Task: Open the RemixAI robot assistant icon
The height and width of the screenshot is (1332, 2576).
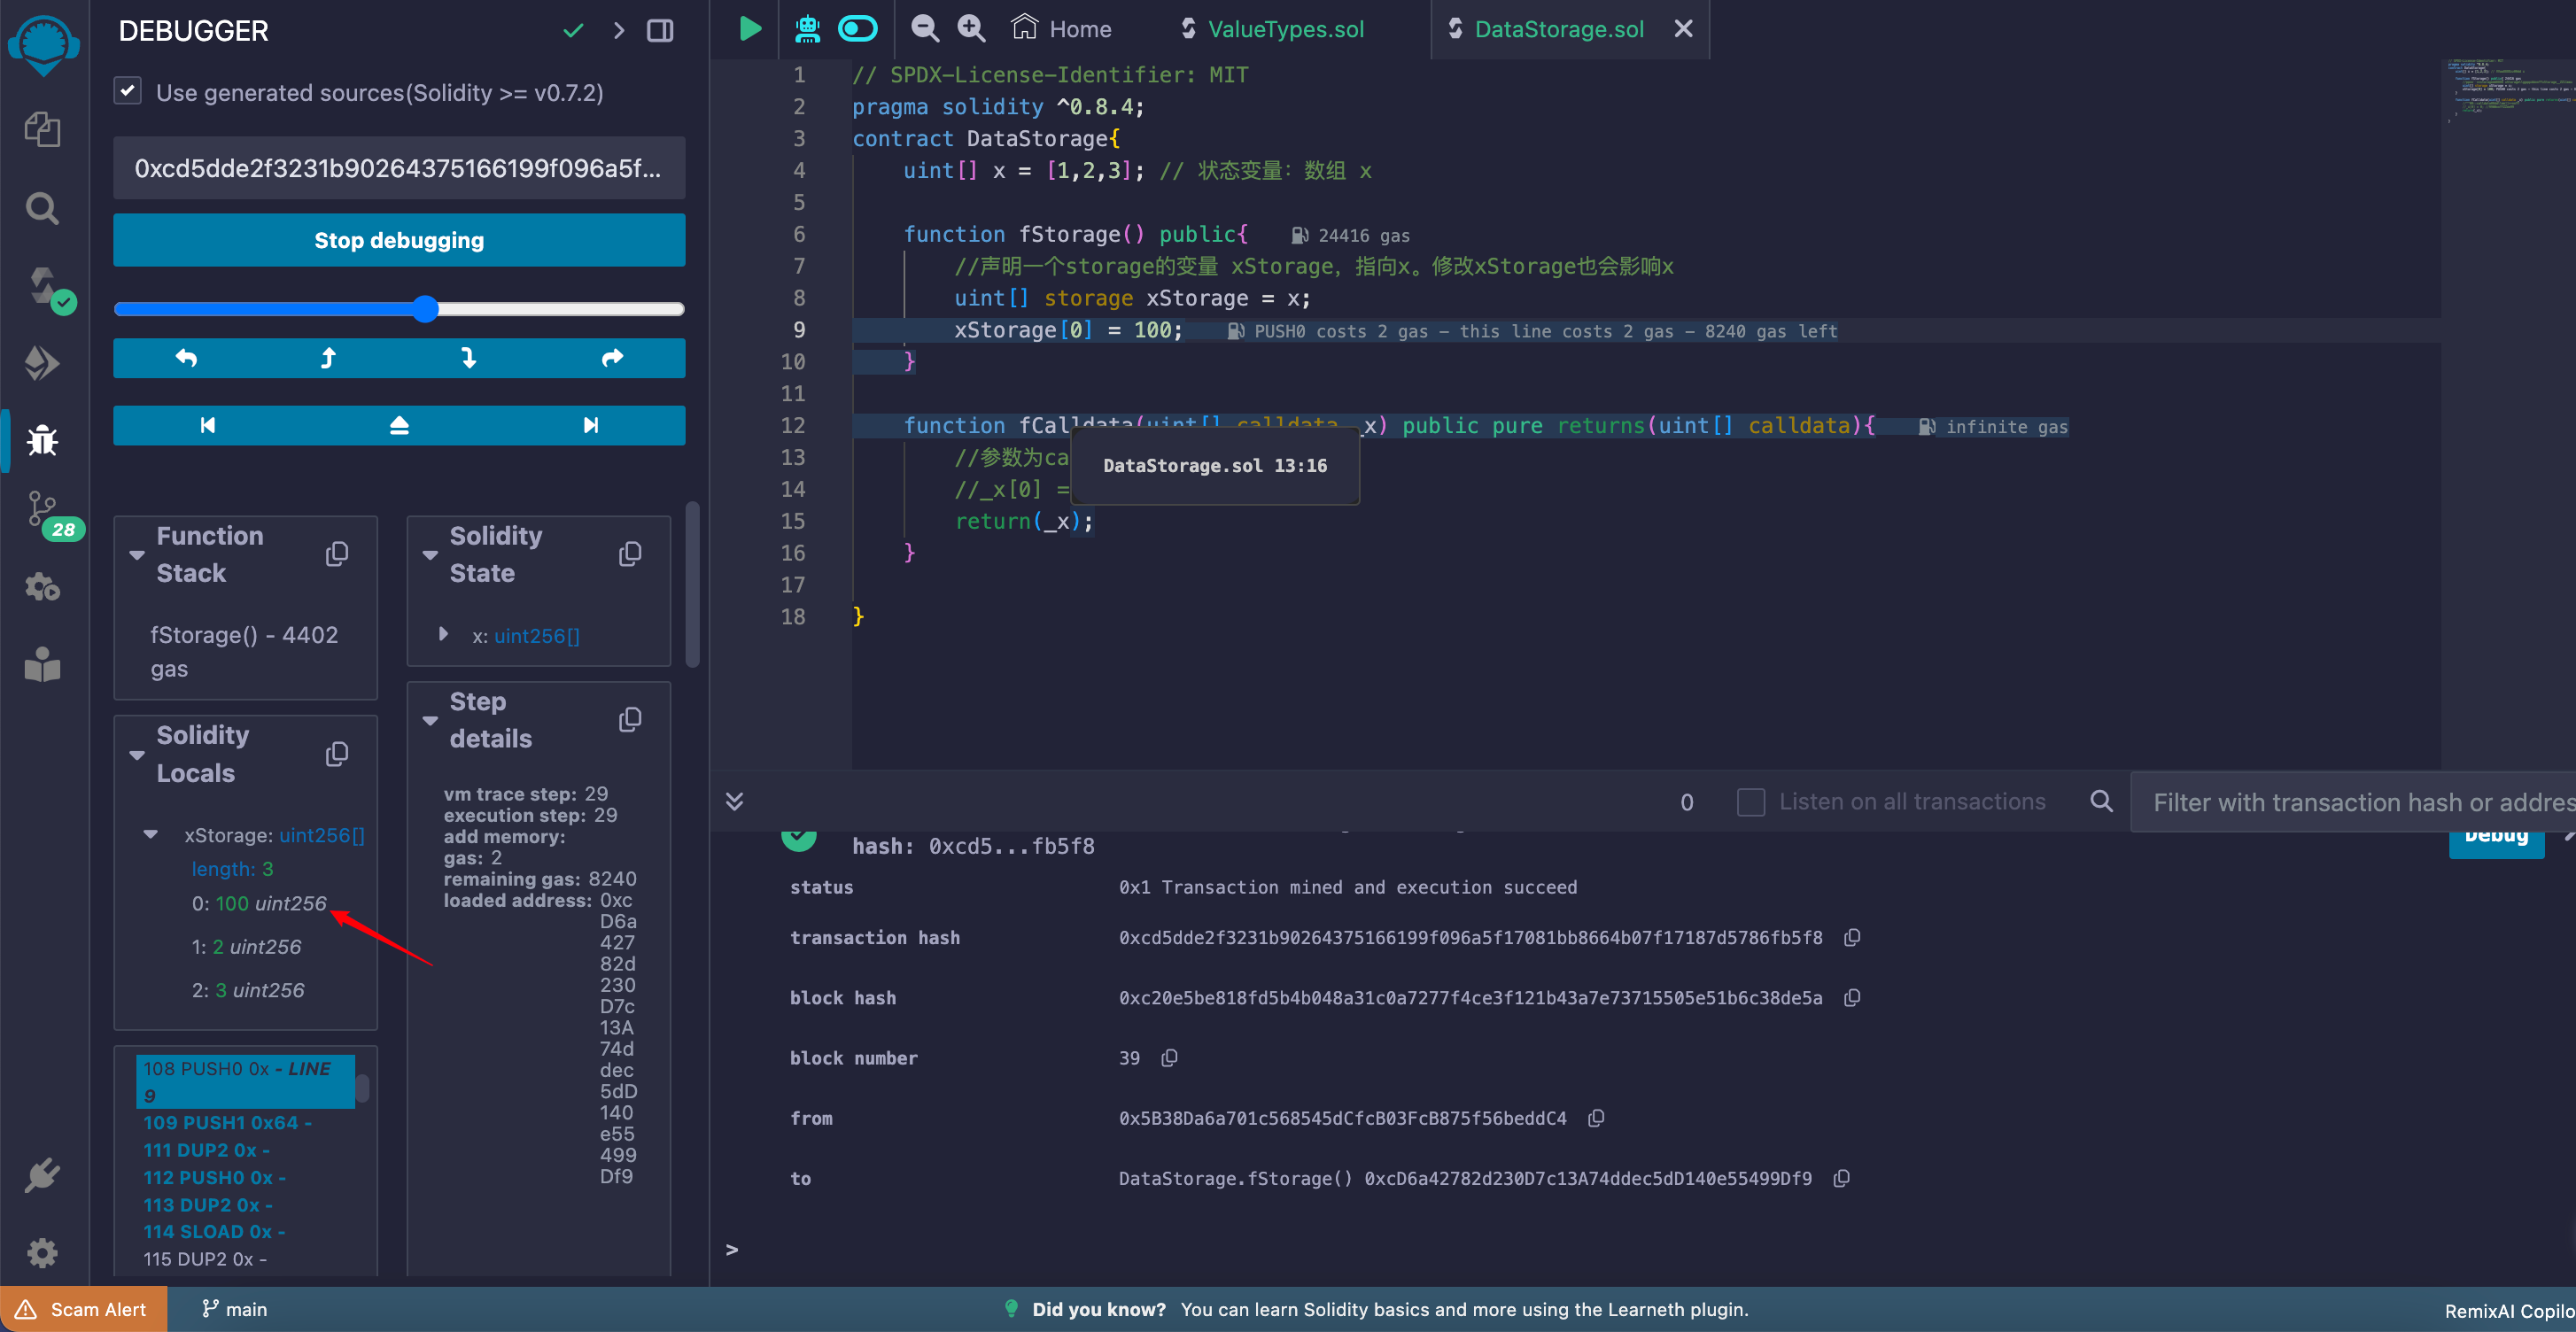Action: pyautogui.click(x=807, y=29)
